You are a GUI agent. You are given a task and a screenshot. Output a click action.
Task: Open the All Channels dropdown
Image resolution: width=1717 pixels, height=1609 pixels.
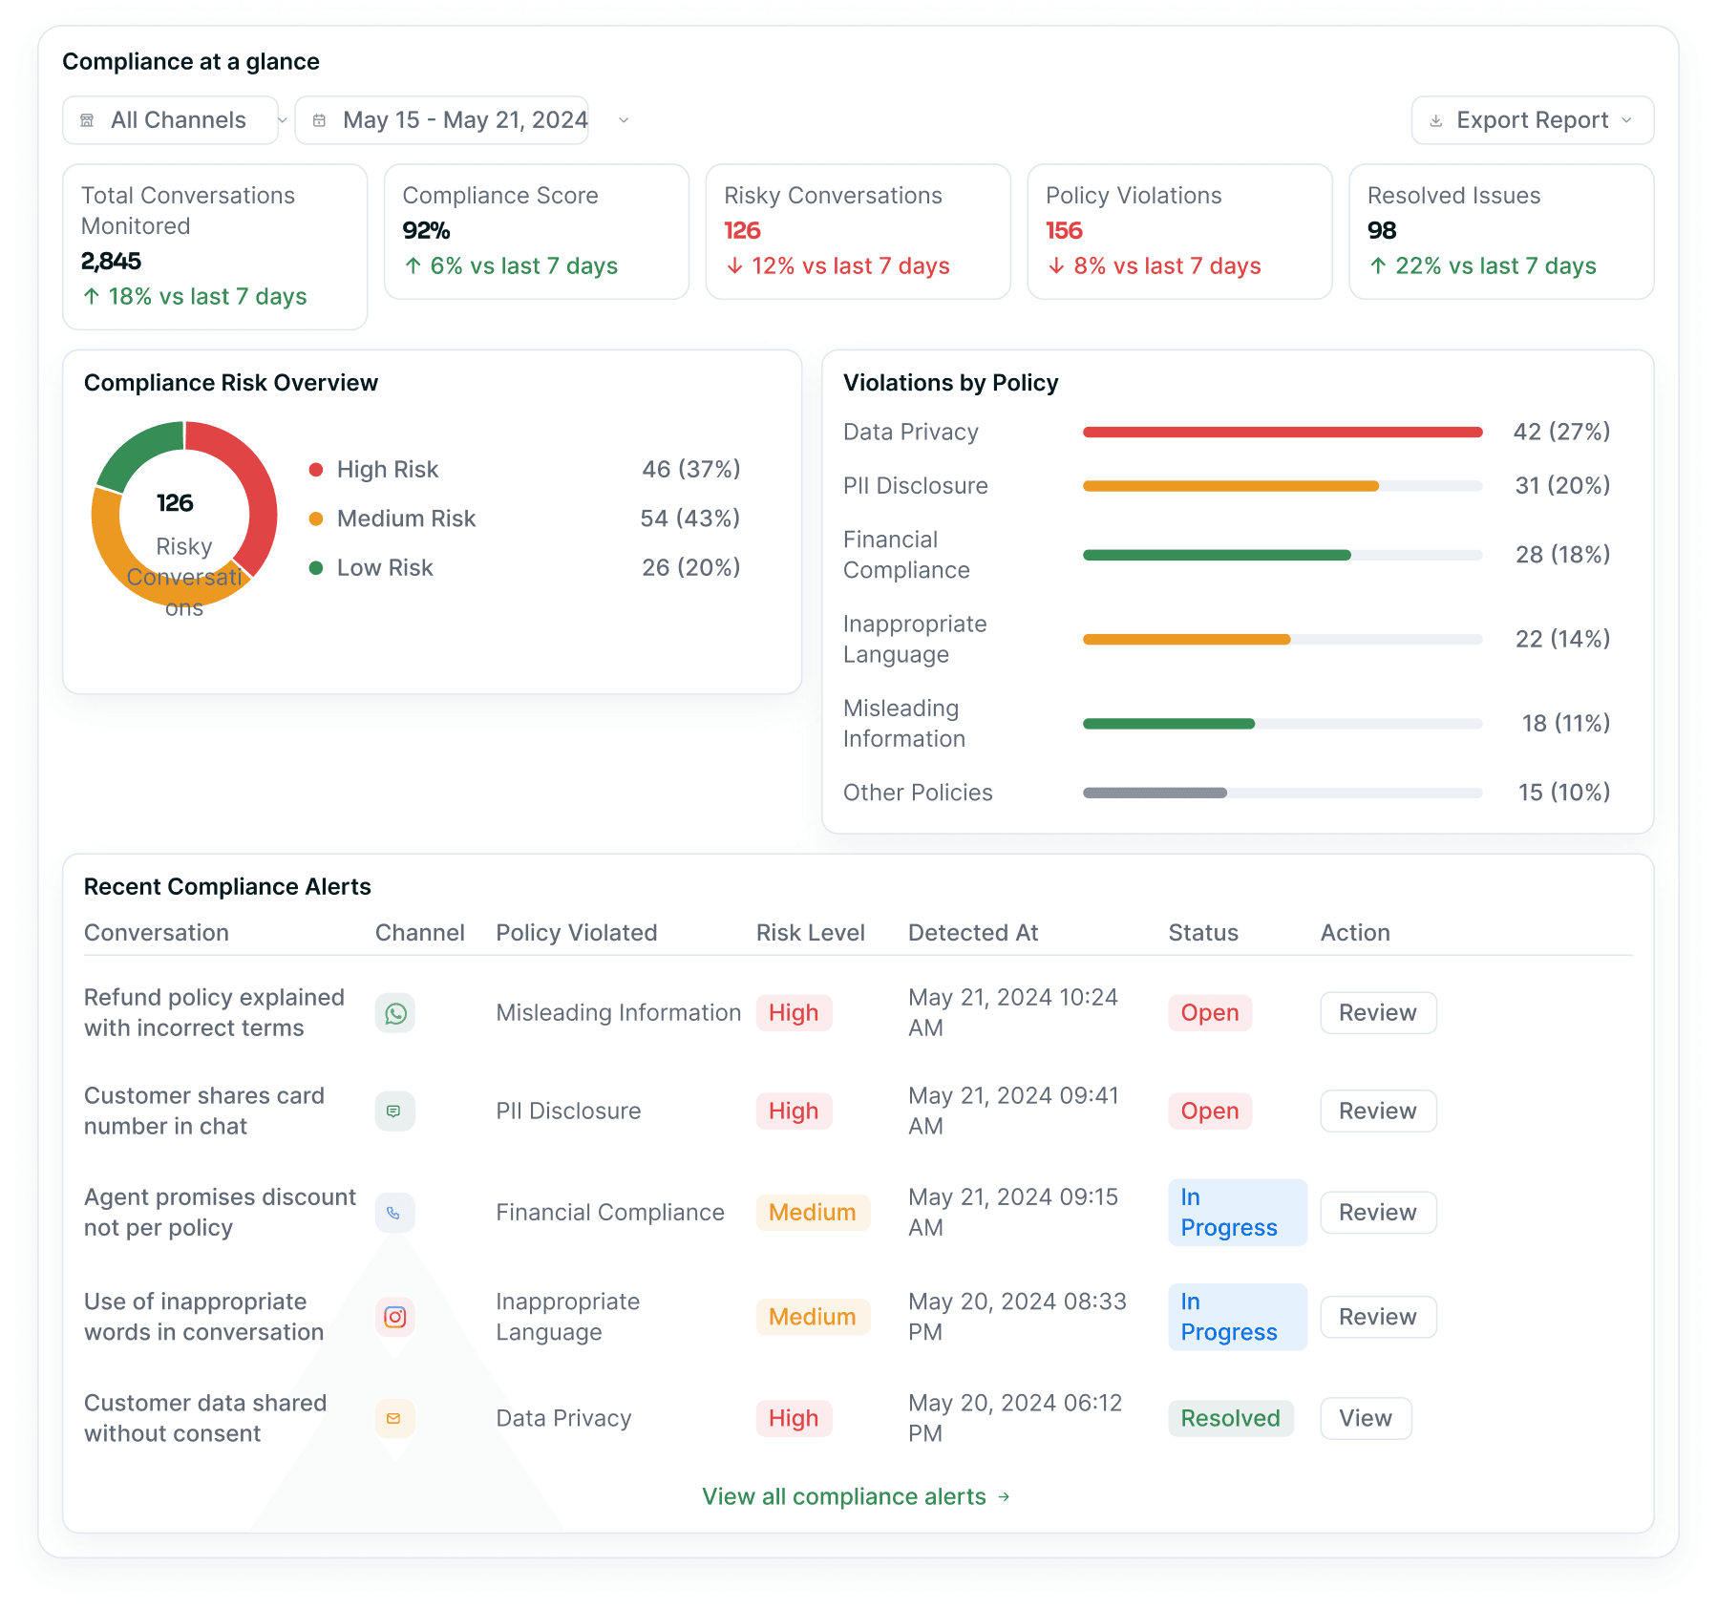(x=171, y=120)
